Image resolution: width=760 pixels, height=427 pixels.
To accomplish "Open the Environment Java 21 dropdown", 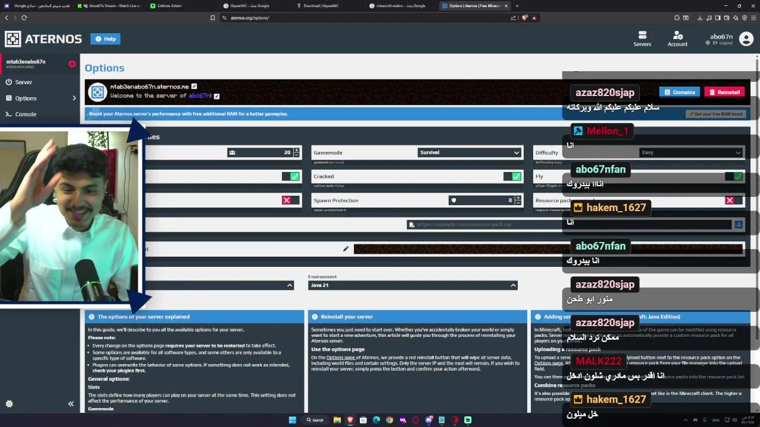I will coord(413,285).
